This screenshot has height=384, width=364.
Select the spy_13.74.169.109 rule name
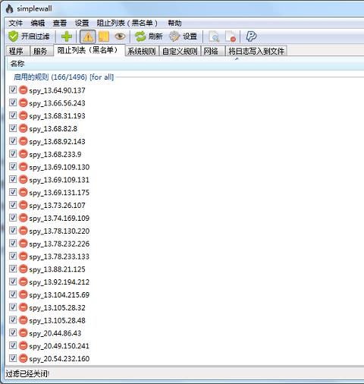(x=59, y=218)
